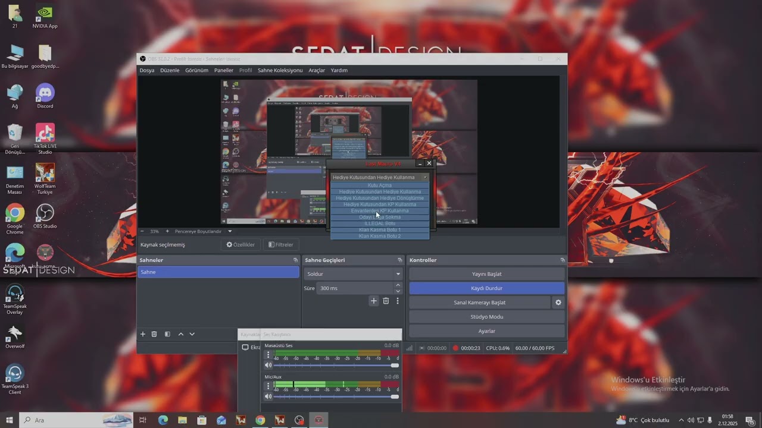Open the Düzenle menu

coord(170,70)
